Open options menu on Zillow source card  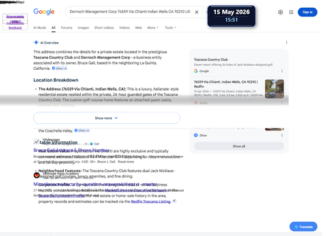tap(282, 135)
